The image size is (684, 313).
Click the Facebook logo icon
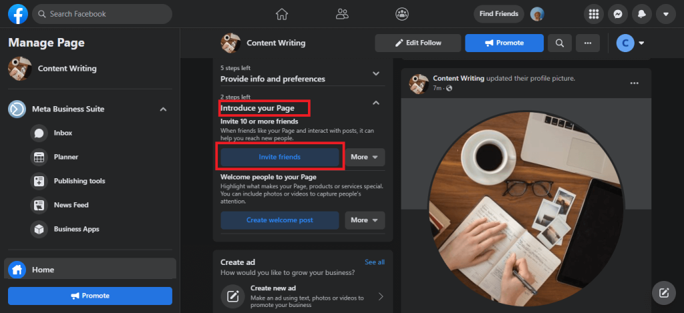[18, 14]
